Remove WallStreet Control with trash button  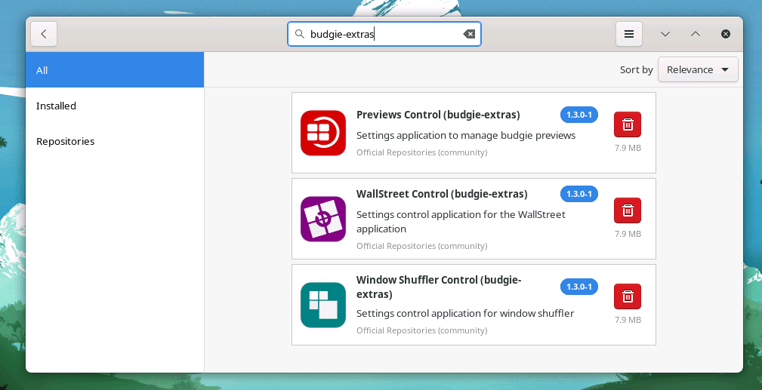(628, 210)
